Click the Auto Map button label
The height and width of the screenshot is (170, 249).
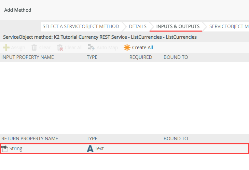(x=108, y=48)
